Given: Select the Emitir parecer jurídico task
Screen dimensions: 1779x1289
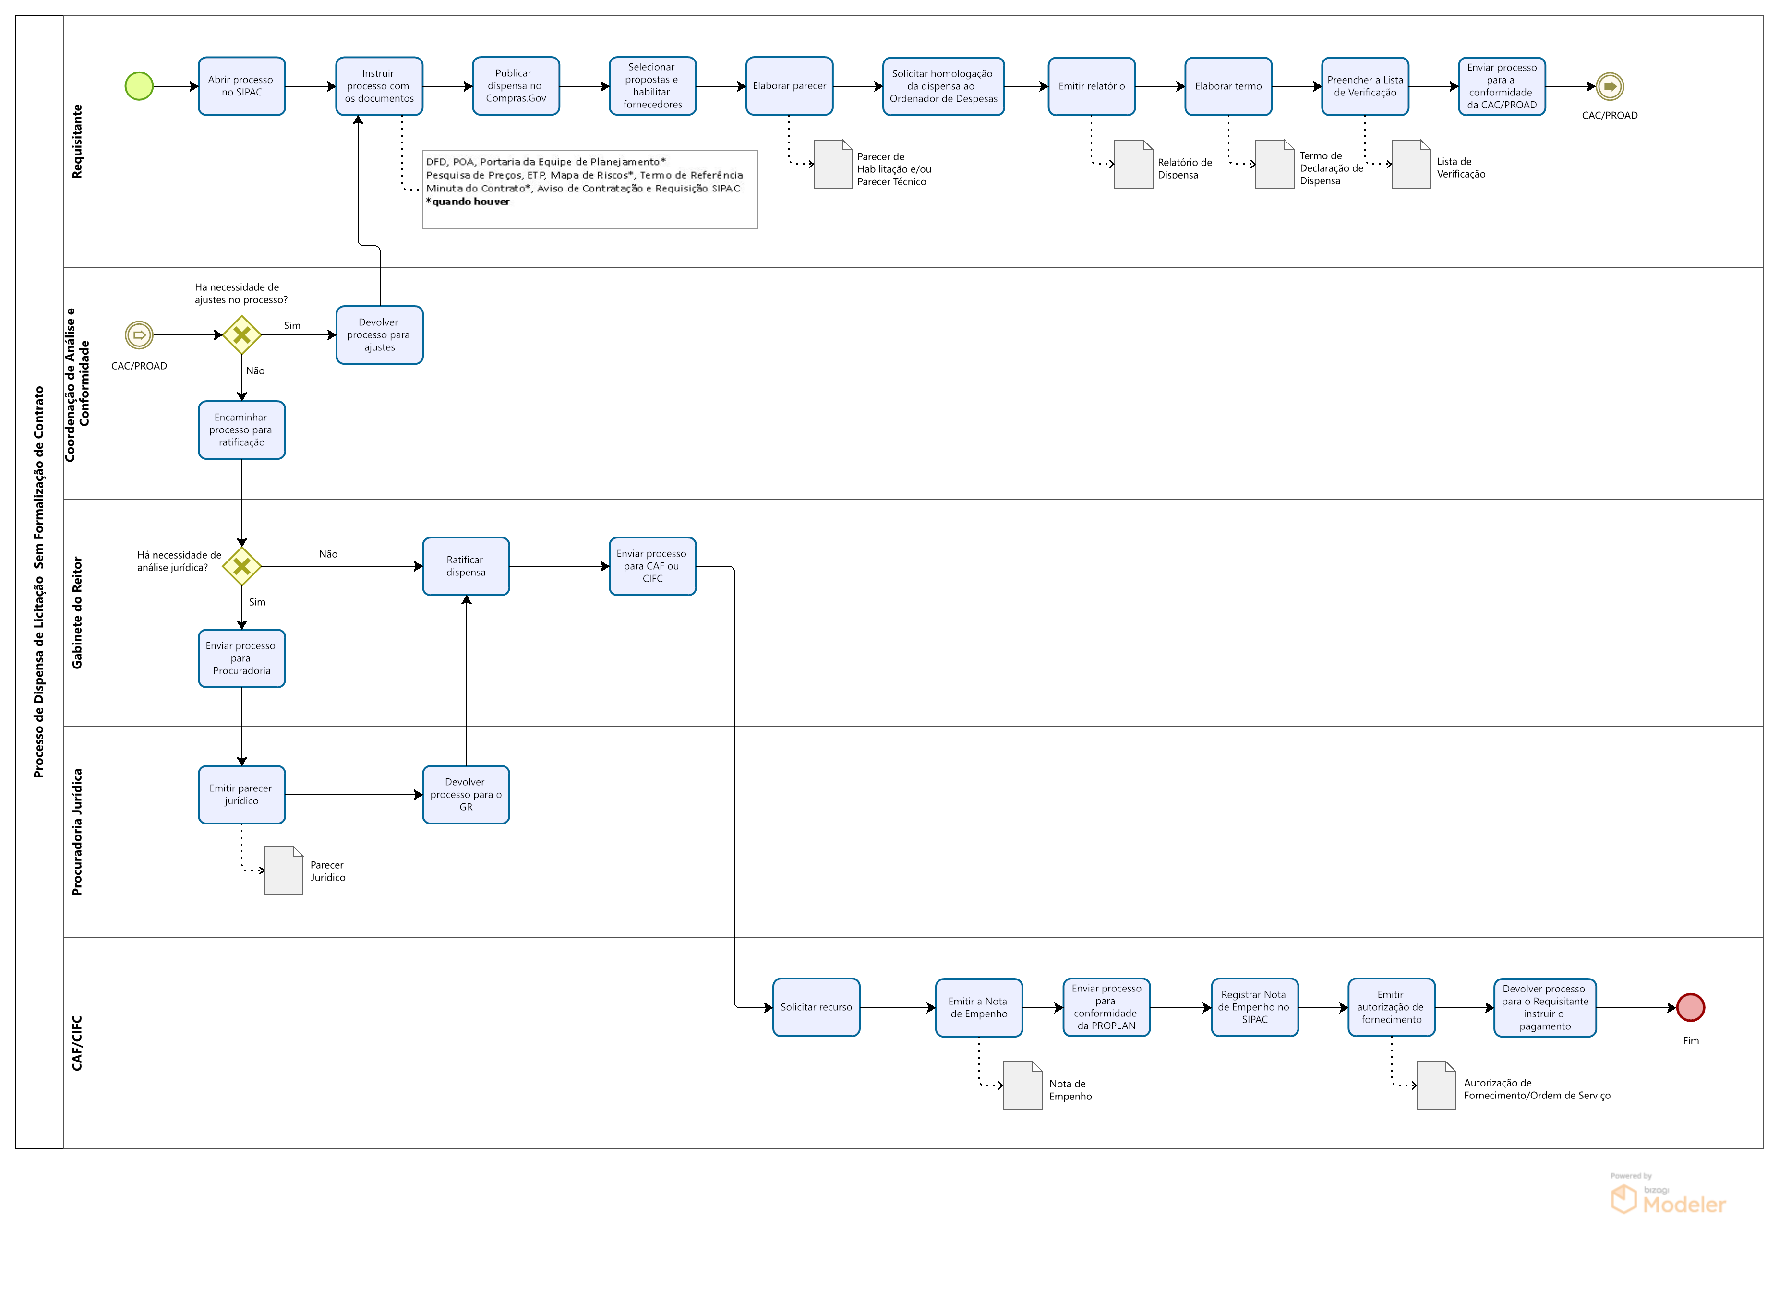Looking at the screenshot, I should 241,795.
